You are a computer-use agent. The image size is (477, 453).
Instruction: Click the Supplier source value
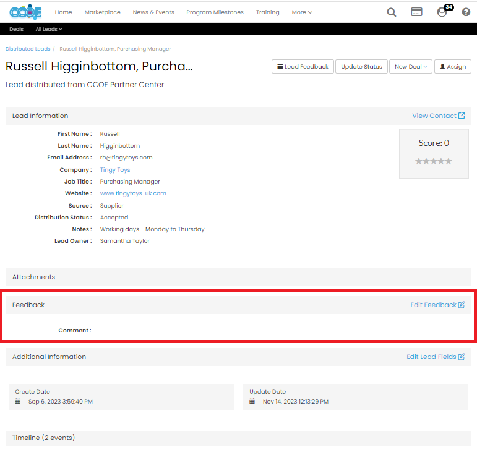click(111, 206)
